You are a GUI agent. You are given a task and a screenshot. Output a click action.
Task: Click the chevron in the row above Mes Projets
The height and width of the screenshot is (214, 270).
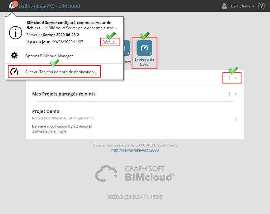(236, 78)
